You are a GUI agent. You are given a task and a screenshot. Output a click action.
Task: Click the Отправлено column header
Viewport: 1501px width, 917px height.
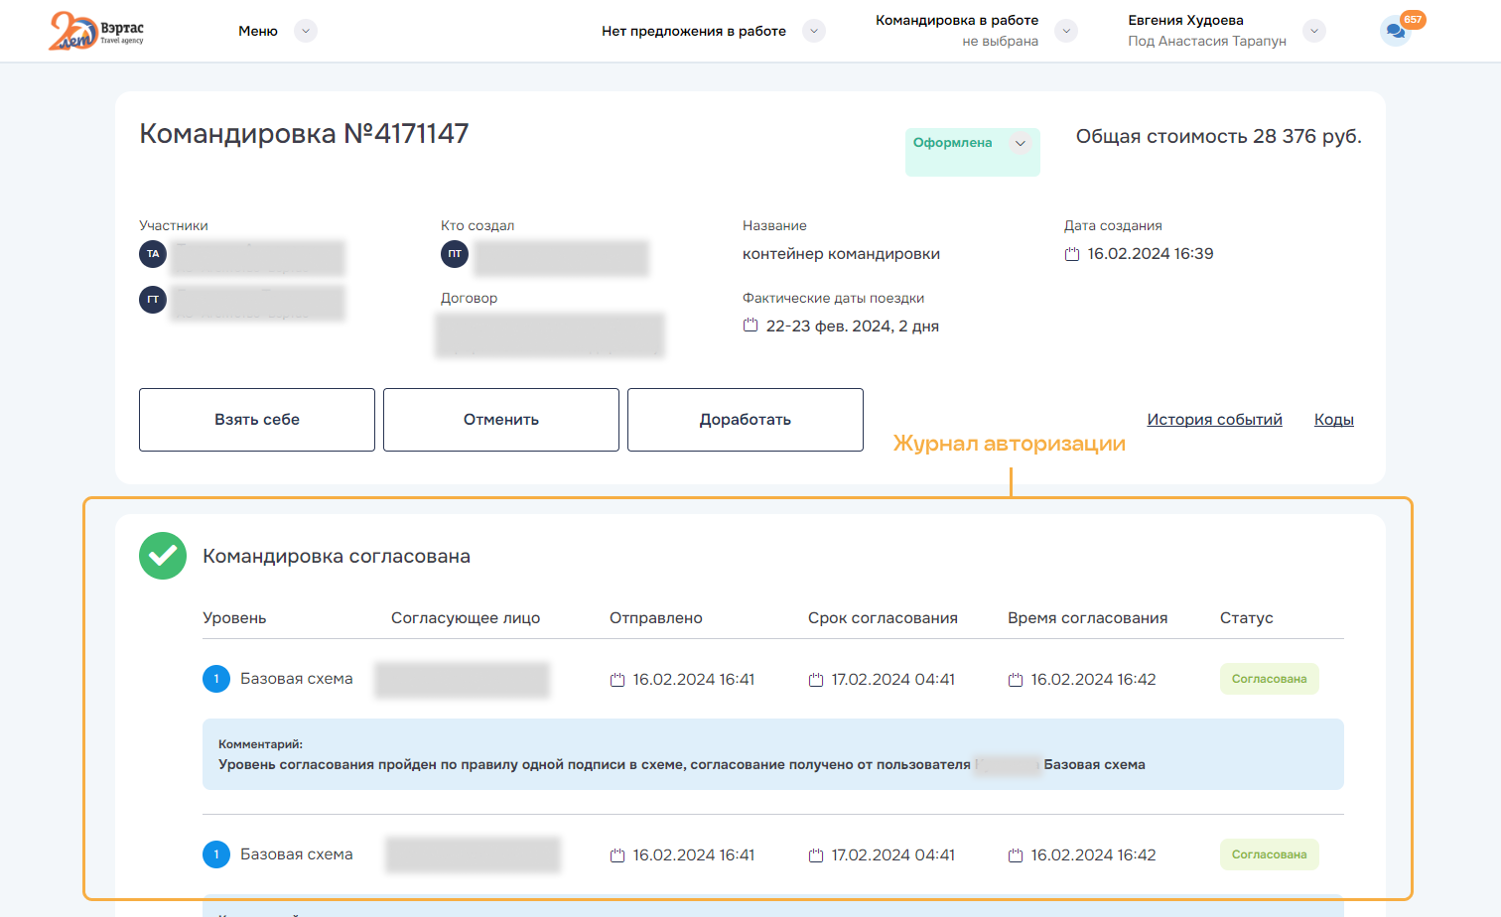coord(656,618)
